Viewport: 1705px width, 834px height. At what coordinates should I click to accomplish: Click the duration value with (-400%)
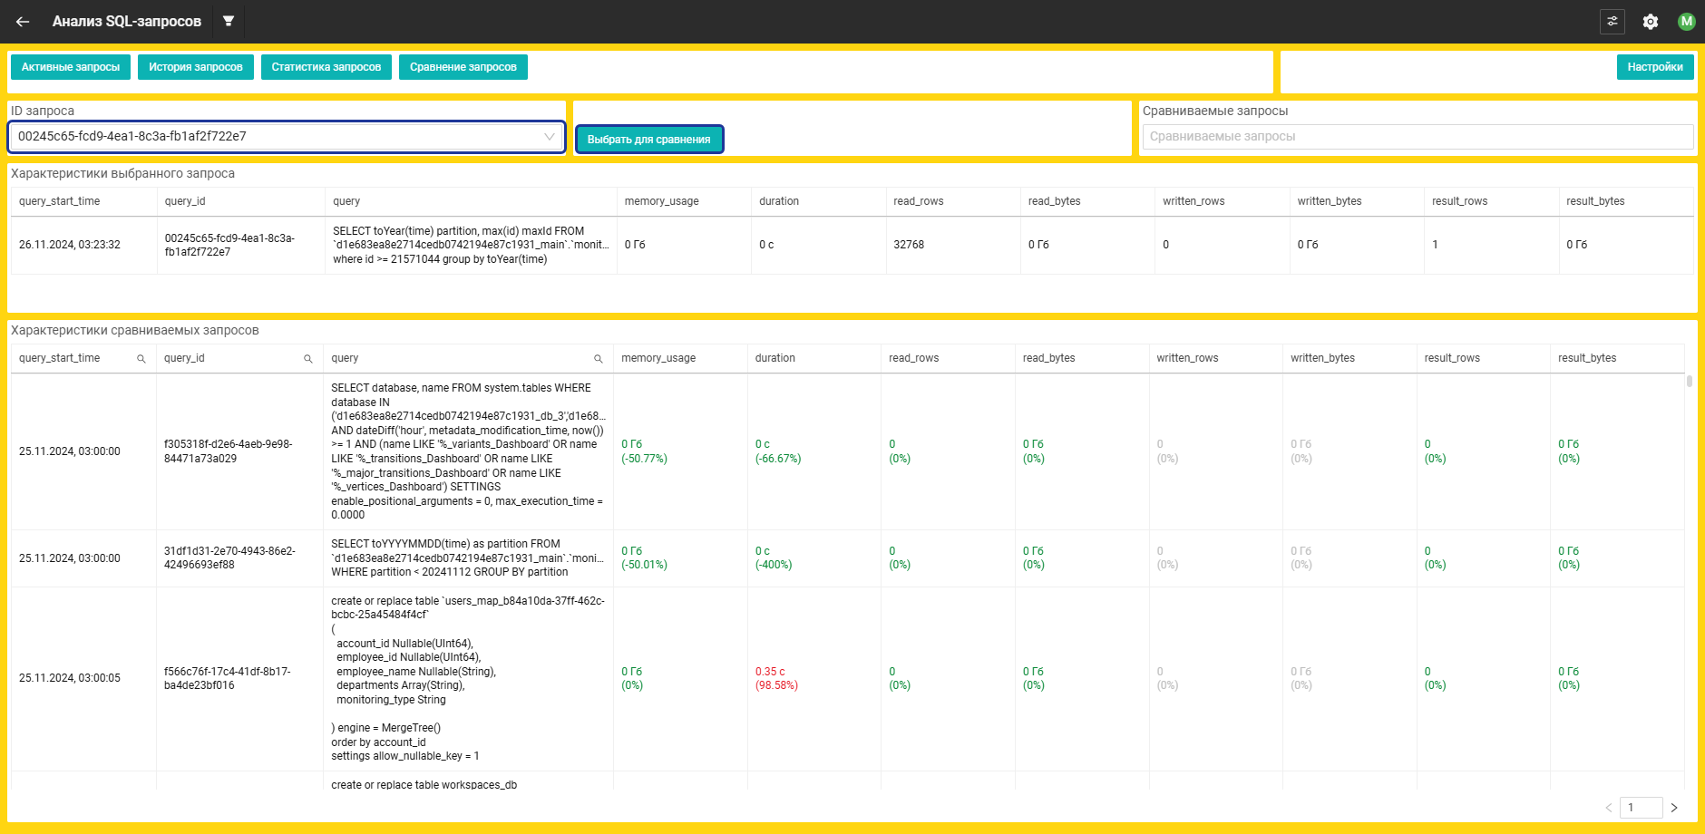774,558
